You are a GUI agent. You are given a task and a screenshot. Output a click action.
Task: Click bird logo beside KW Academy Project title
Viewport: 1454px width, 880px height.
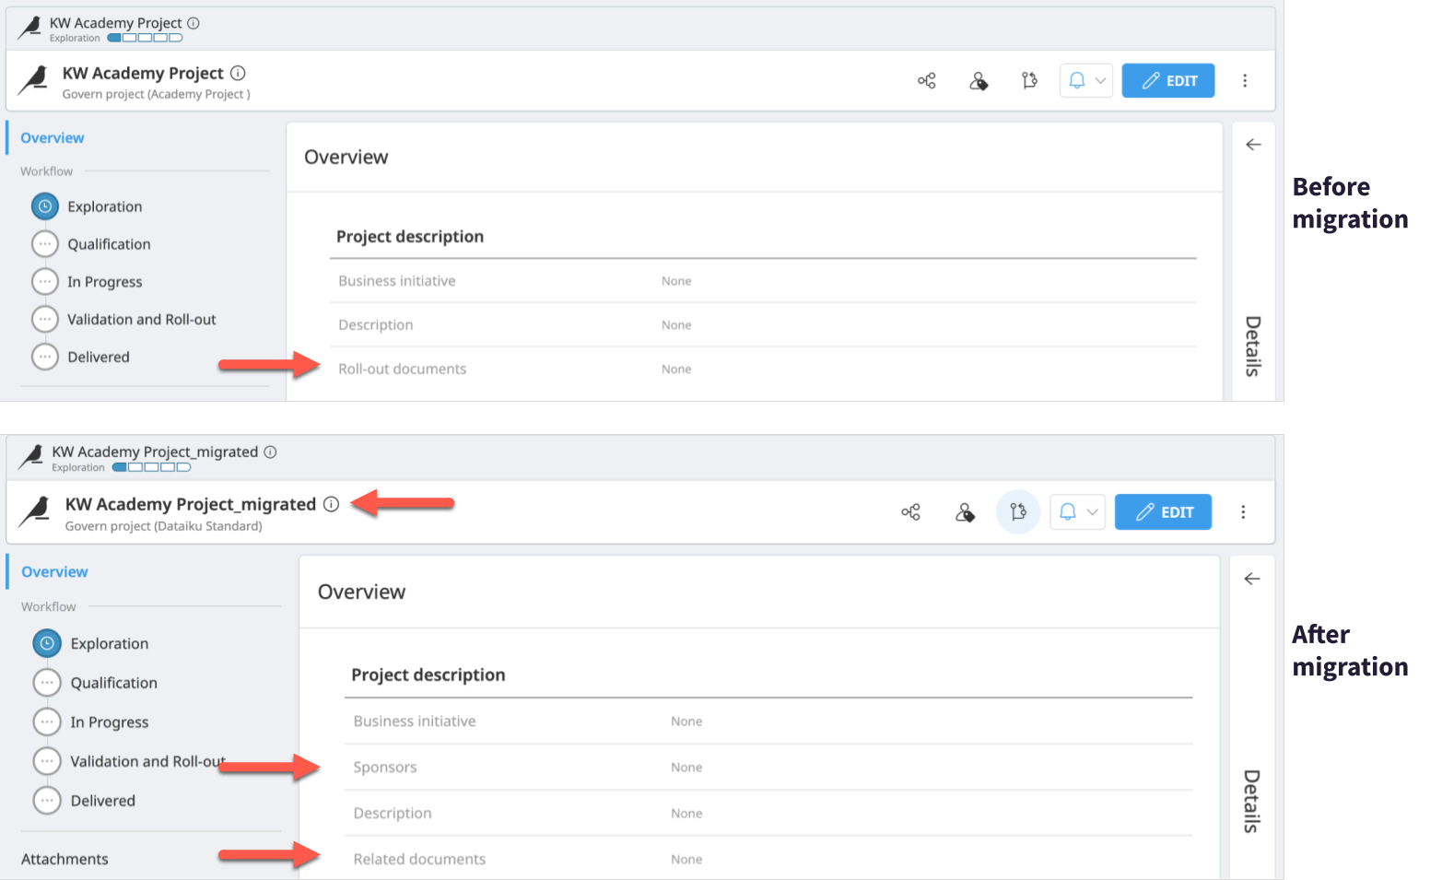click(x=34, y=79)
